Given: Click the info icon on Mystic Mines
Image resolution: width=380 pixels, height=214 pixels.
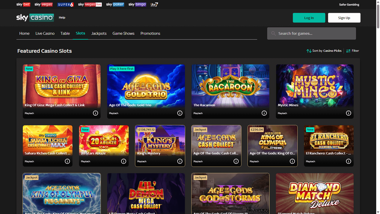Looking at the screenshot, I should (x=348, y=113).
